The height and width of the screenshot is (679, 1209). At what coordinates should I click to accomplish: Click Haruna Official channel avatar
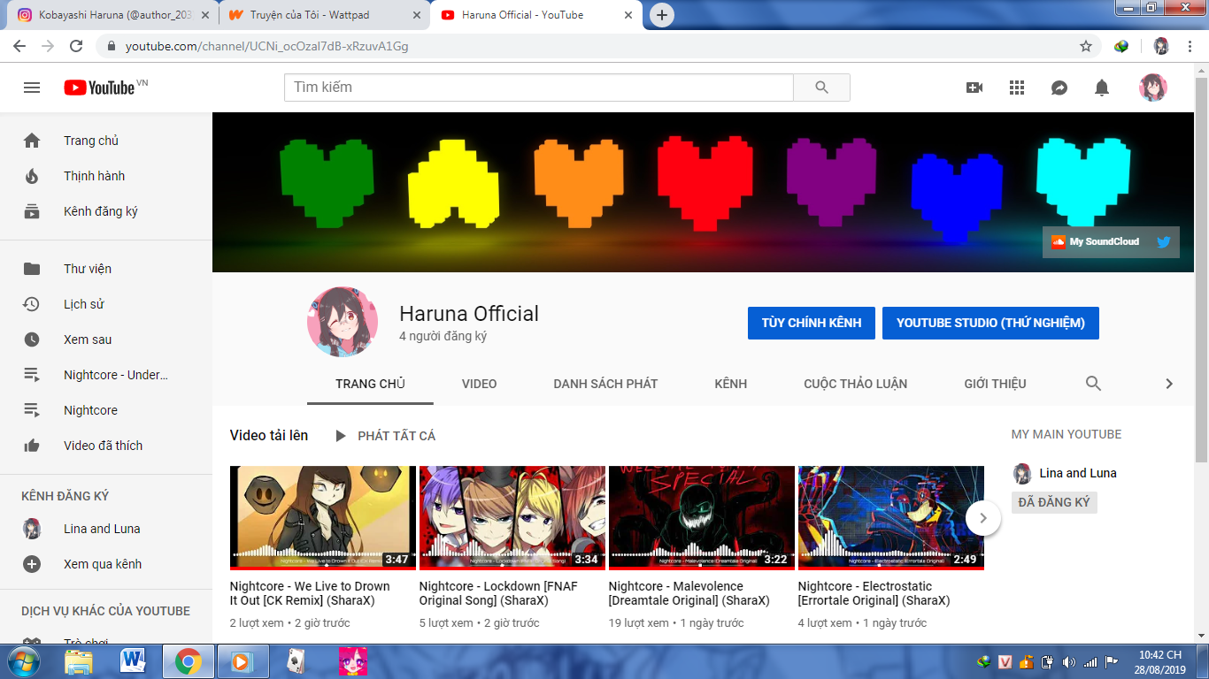[x=343, y=322]
